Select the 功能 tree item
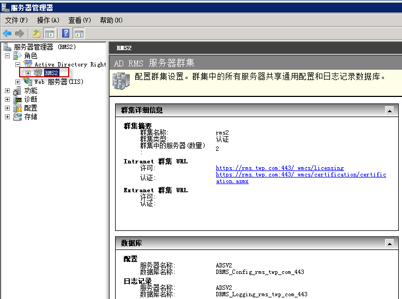 [31, 90]
